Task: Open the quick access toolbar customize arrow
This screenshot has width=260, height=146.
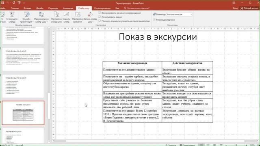Action: click(x=24, y=3)
